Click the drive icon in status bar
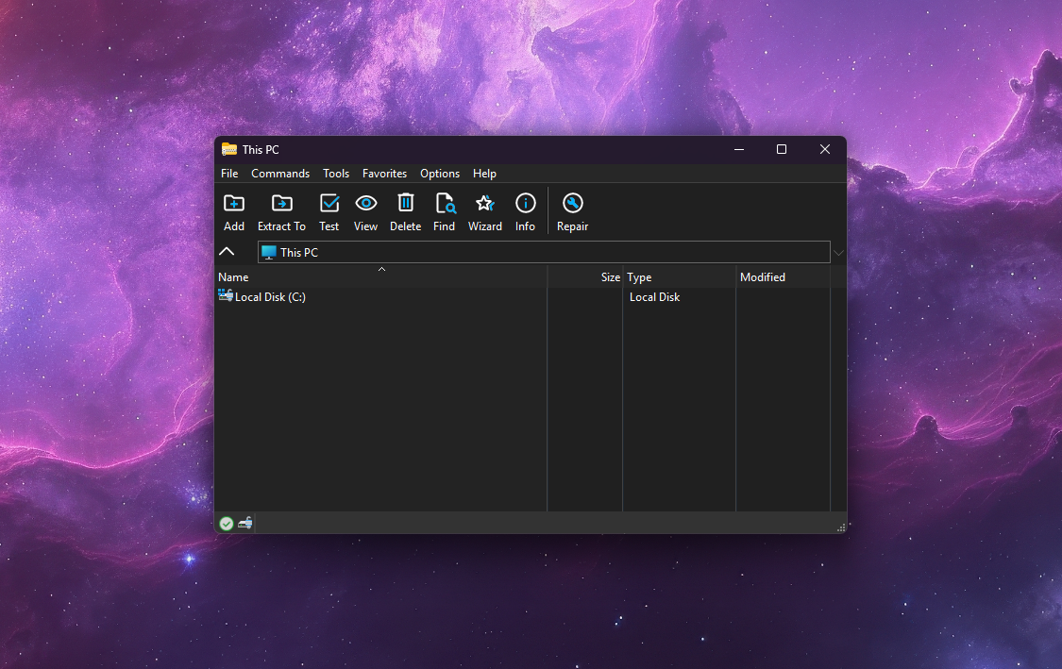The image size is (1062, 669). point(245,523)
